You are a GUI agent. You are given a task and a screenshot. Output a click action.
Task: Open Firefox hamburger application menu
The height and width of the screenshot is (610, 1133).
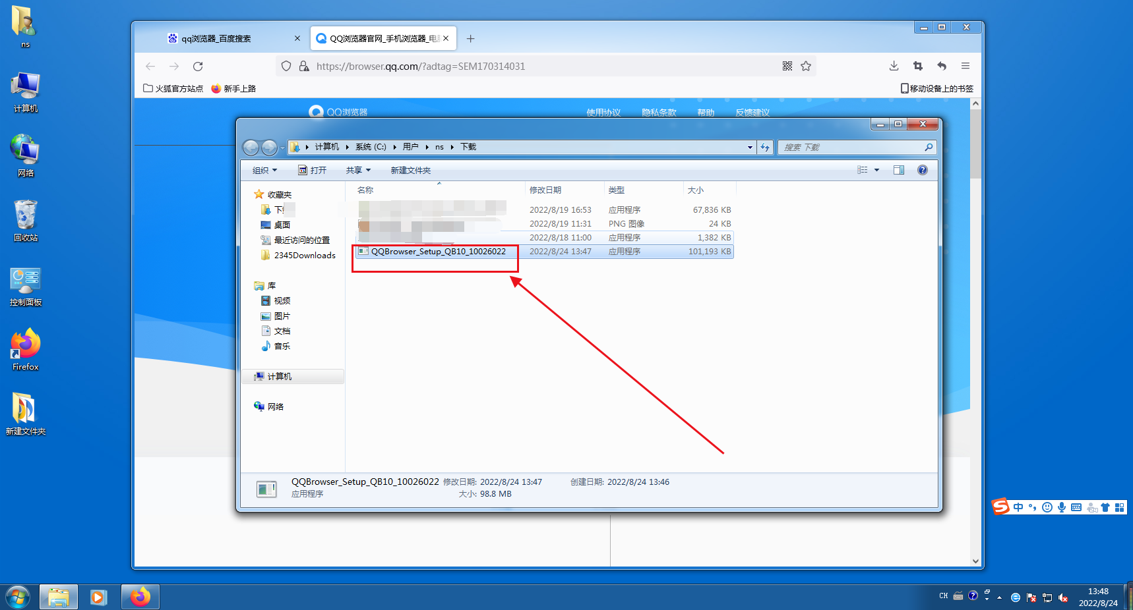click(x=965, y=66)
